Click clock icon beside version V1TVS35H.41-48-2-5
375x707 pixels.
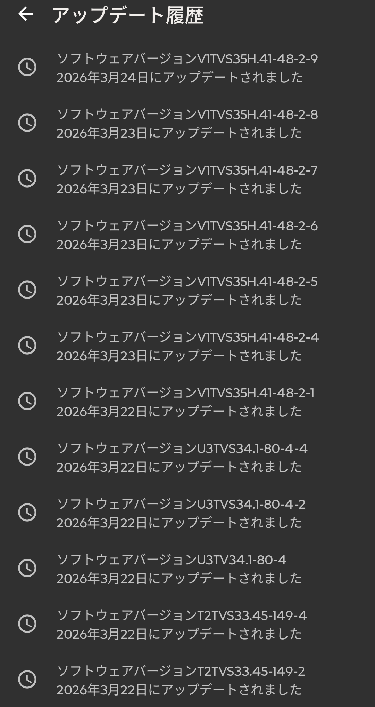point(27,290)
